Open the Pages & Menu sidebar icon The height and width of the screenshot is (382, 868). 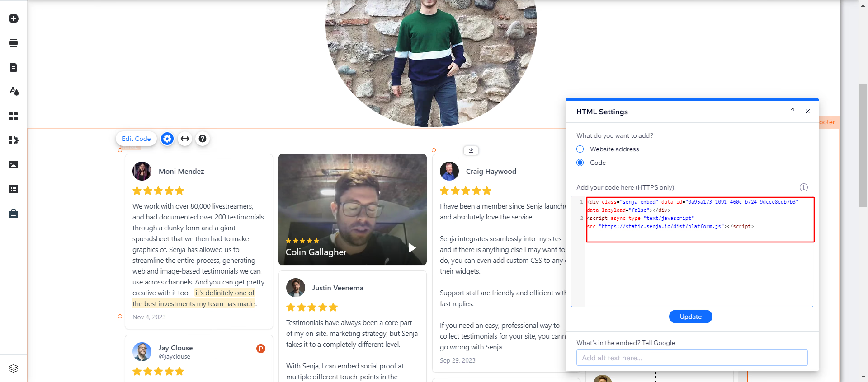[x=14, y=67]
